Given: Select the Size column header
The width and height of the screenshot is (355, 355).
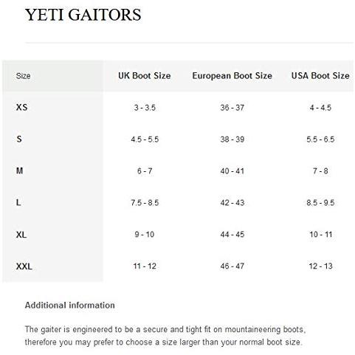Looking at the screenshot, I should (x=23, y=76).
